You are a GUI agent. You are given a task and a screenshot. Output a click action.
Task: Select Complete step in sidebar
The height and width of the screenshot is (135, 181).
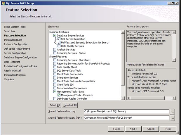(9, 79)
